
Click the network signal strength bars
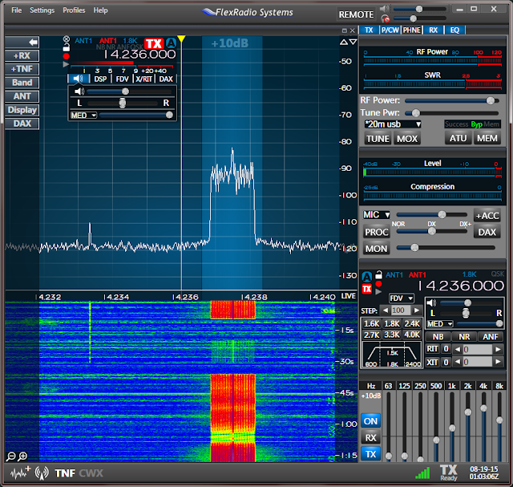(422, 473)
